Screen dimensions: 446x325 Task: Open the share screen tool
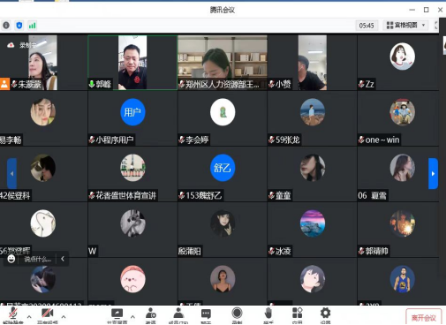(117, 314)
